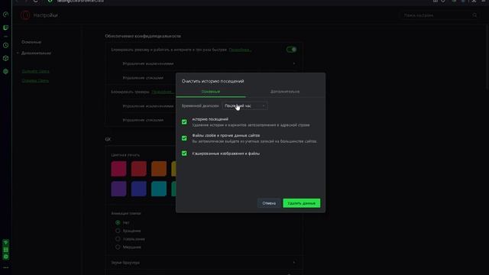Click the red Opera logo beside Настройки
Screen dimensions: 489x275
coord(25,15)
